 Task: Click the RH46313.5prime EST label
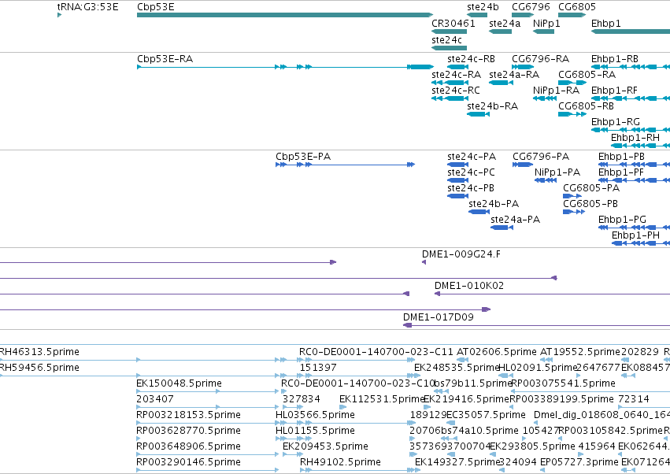coord(39,352)
